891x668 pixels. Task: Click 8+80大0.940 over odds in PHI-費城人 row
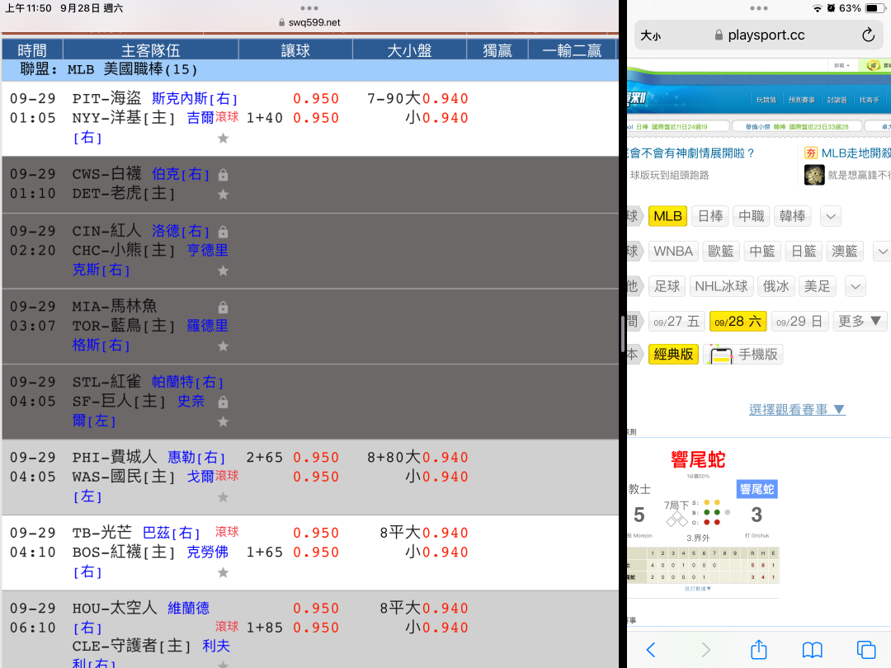pos(417,457)
